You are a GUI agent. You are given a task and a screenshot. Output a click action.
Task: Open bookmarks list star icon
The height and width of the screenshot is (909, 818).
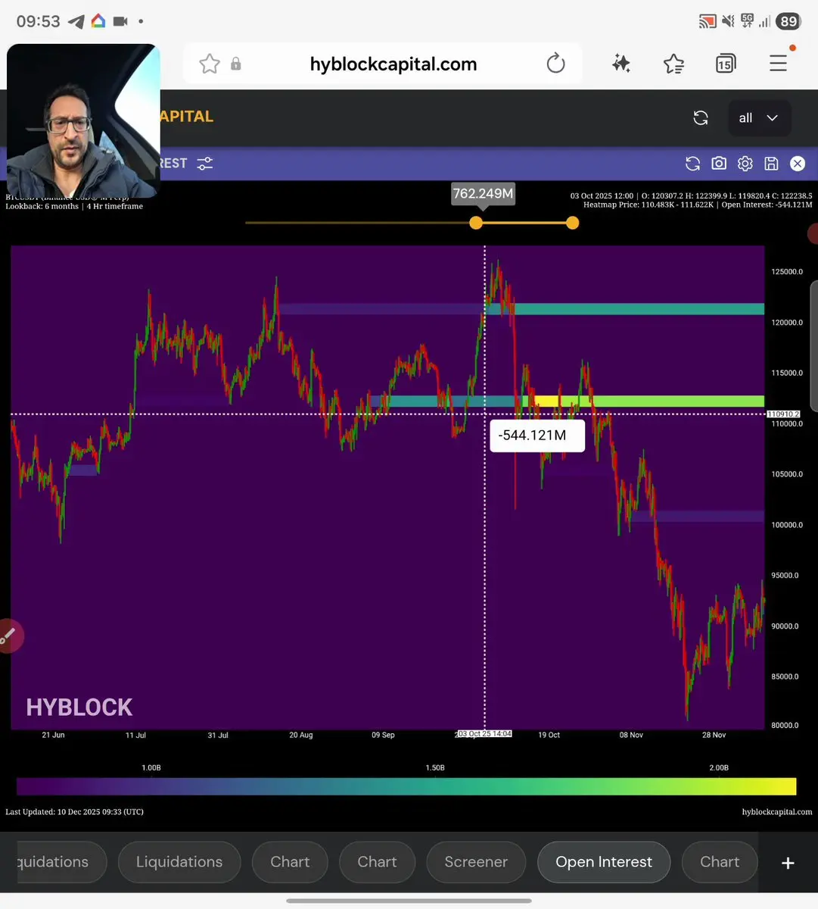pyautogui.click(x=673, y=64)
